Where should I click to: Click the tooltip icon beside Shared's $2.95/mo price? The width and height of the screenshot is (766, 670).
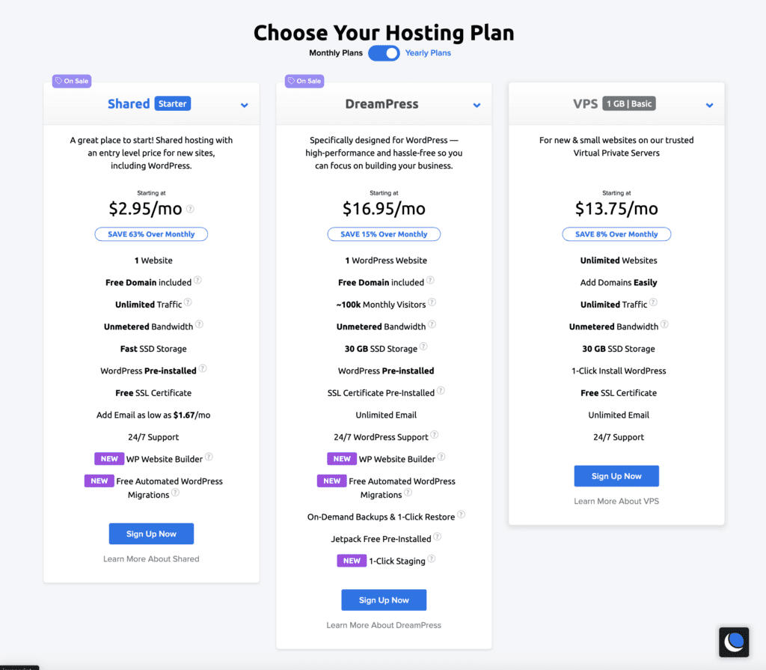tap(190, 209)
